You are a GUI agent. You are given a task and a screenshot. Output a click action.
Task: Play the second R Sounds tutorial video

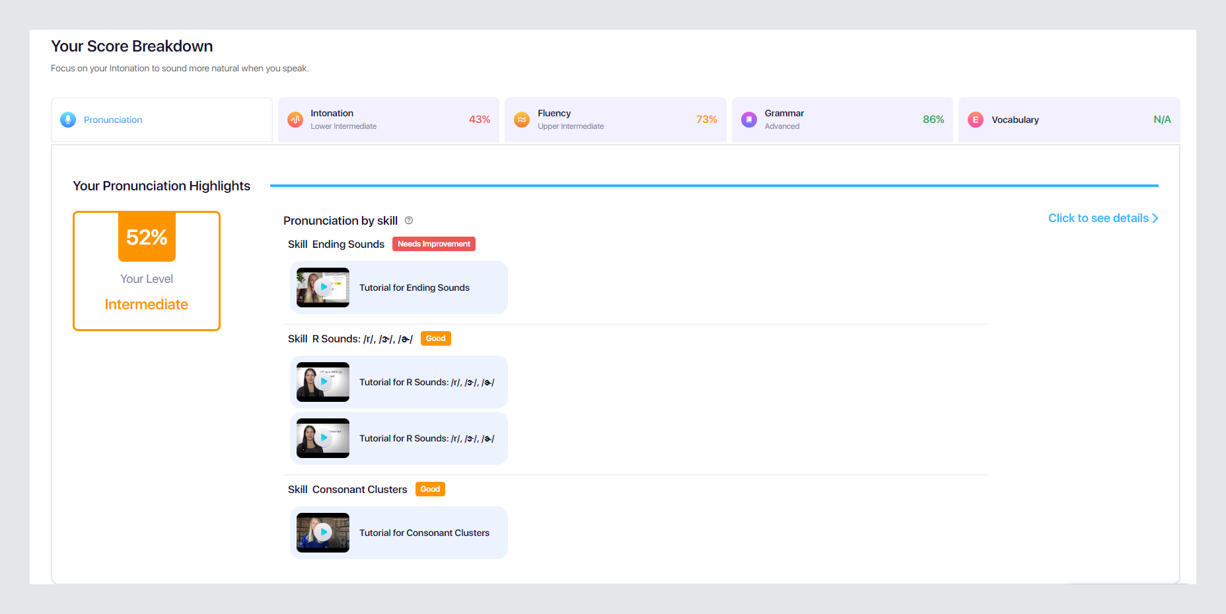(x=323, y=438)
